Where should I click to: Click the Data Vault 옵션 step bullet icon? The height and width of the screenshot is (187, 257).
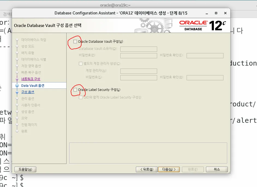(17, 85)
